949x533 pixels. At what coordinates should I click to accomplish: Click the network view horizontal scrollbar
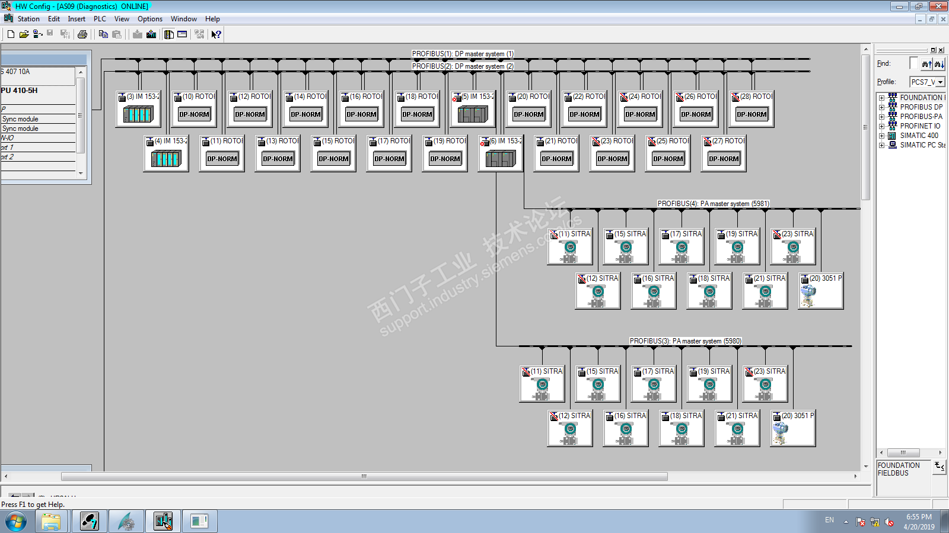[364, 476]
